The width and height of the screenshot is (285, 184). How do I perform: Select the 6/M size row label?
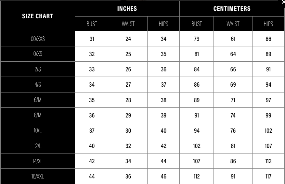point(37,100)
